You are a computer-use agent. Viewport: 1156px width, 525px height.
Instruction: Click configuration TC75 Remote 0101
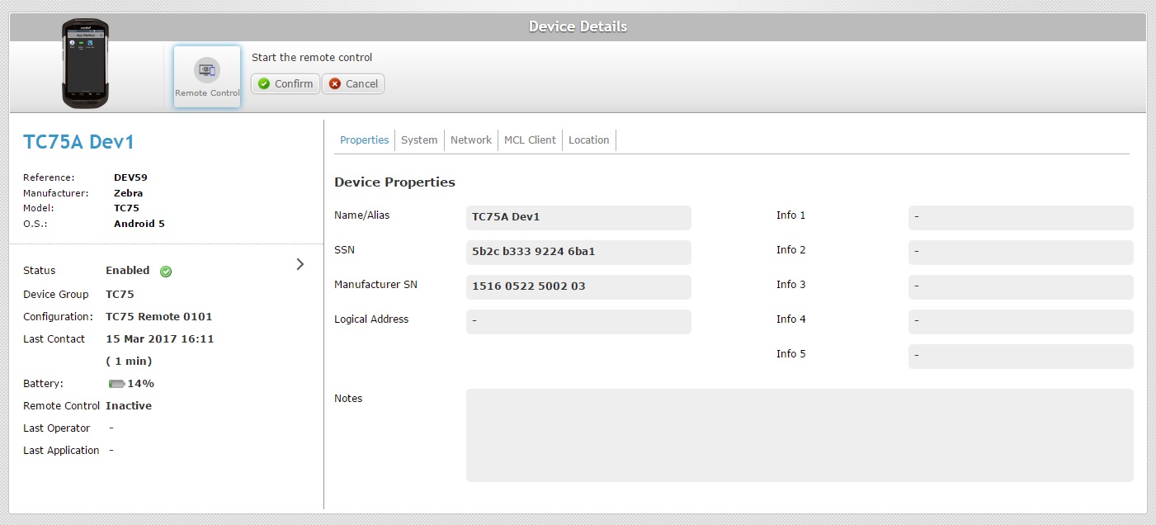click(x=159, y=317)
